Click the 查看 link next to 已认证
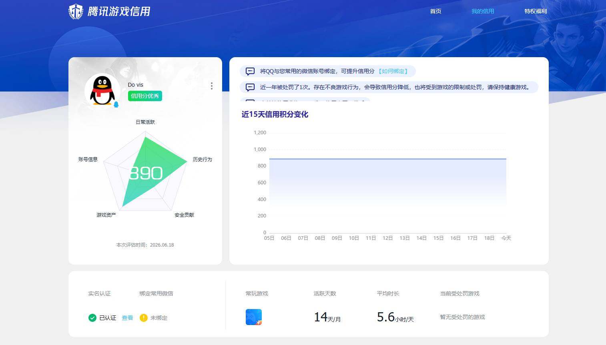This screenshot has height=345, width=606. (127, 318)
